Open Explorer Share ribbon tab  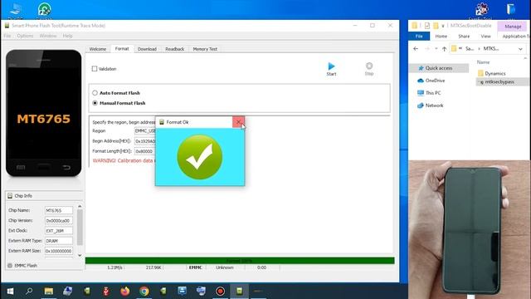[x=464, y=36]
